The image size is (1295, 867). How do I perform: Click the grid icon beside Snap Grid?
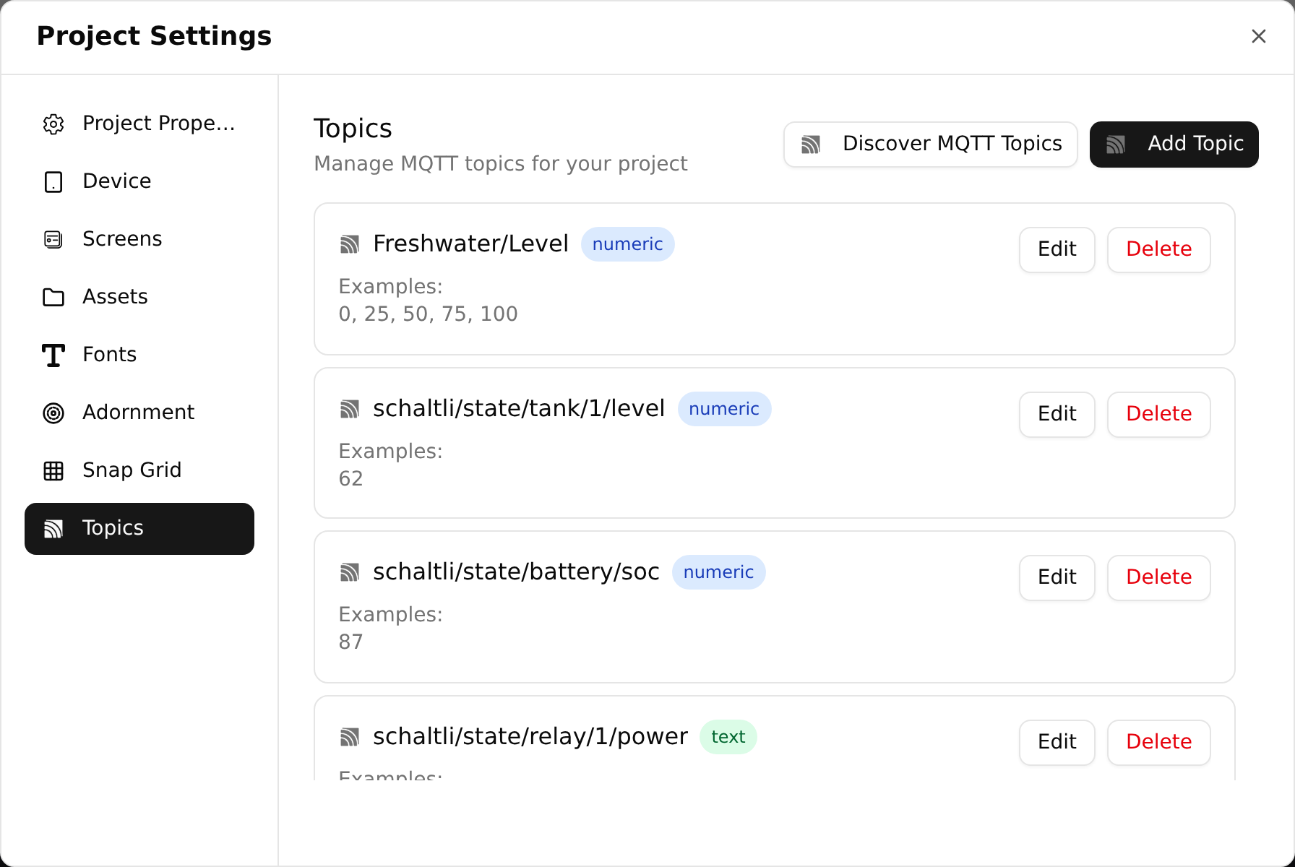(x=53, y=471)
